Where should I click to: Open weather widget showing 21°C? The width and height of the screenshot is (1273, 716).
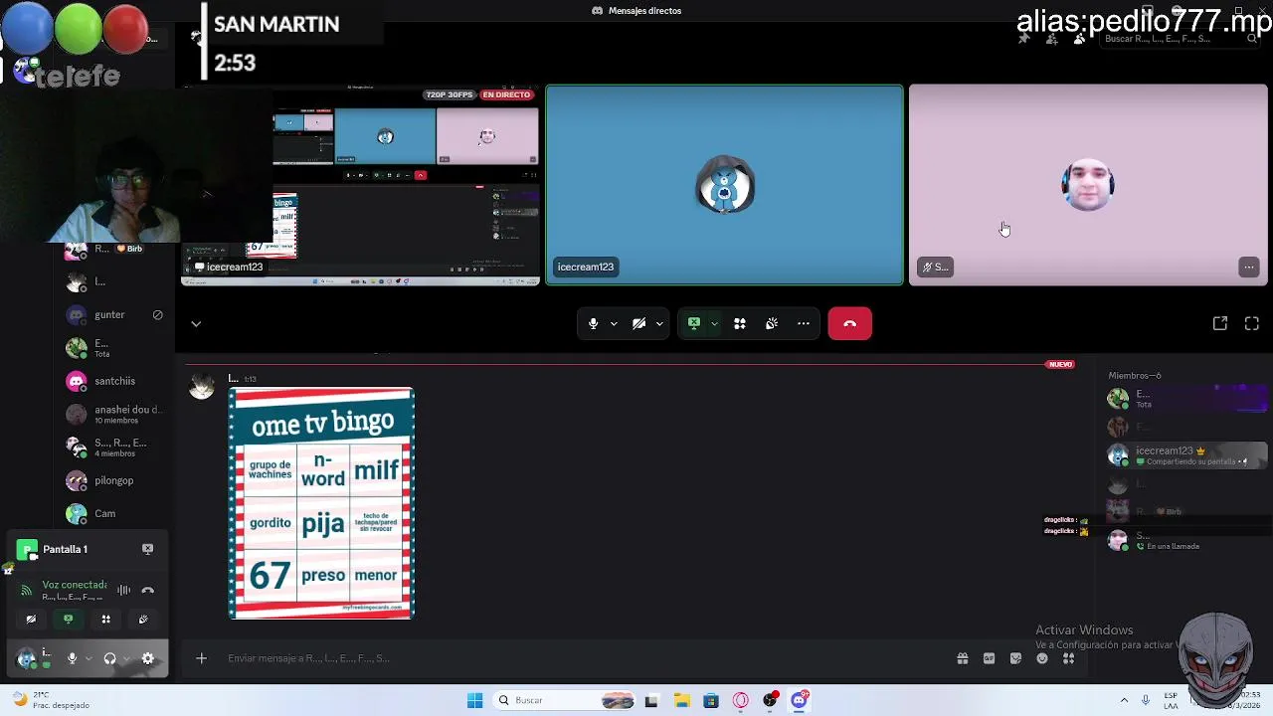click(50, 700)
